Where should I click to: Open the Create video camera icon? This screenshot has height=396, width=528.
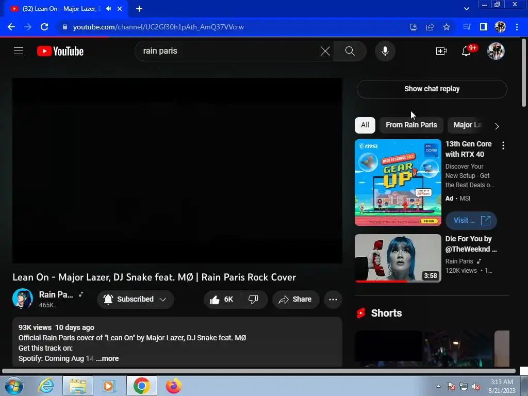[x=441, y=51]
